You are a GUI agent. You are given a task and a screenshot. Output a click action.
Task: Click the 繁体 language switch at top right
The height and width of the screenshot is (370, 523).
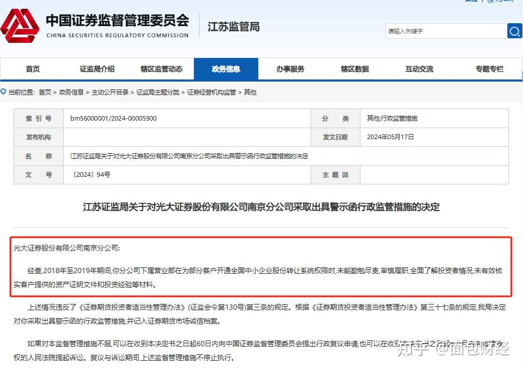471,2
